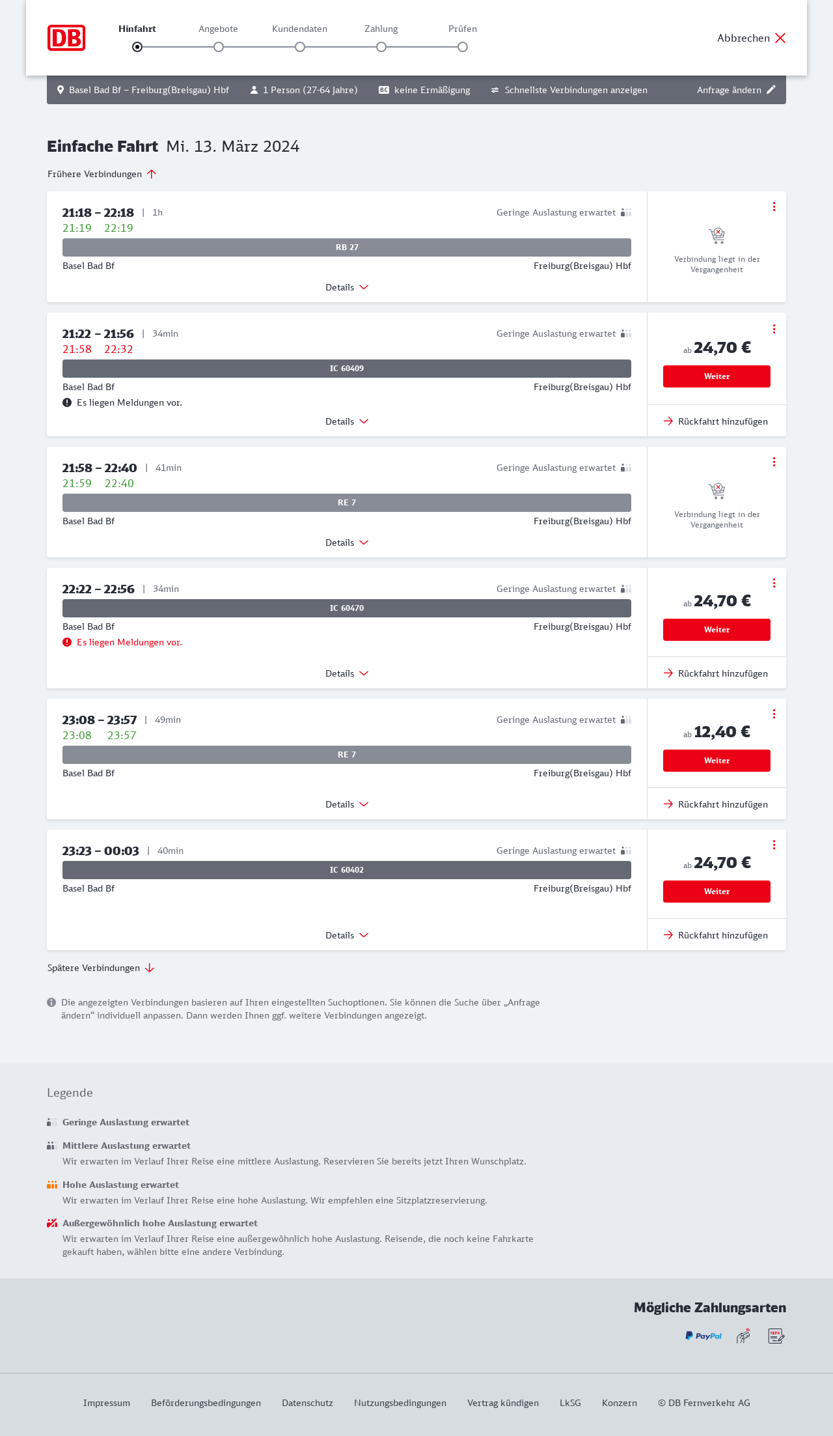The height and width of the screenshot is (1436, 833).
Task: Click the IC 60409 train bar
Action: [x=347, y=369]
